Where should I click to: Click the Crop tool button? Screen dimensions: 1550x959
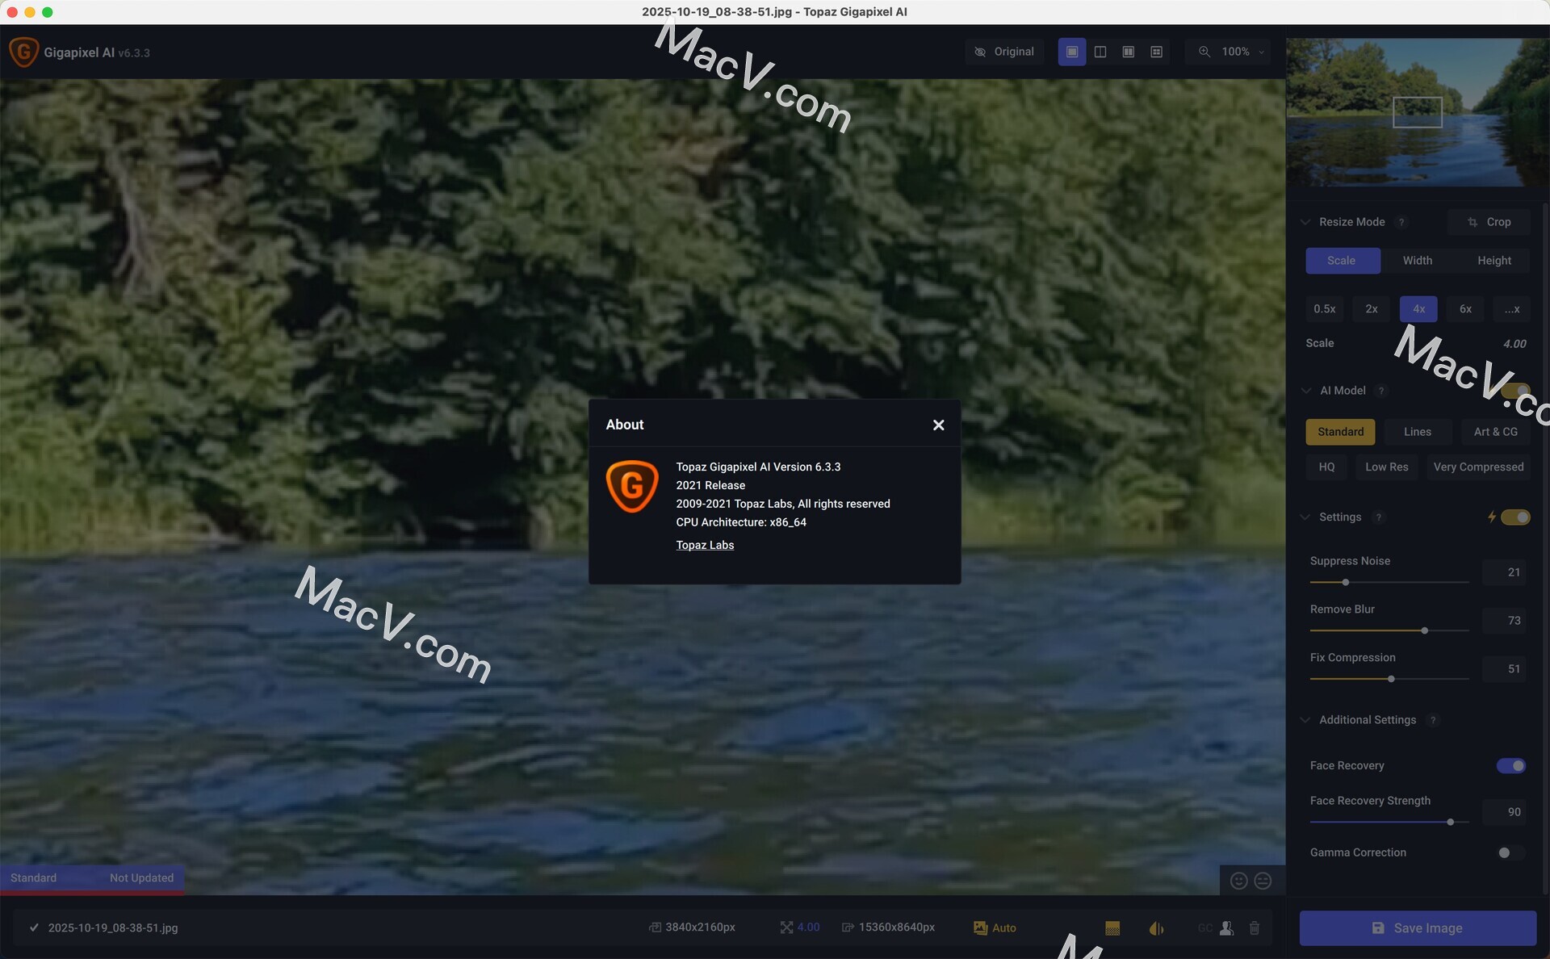coord(1489,222)
